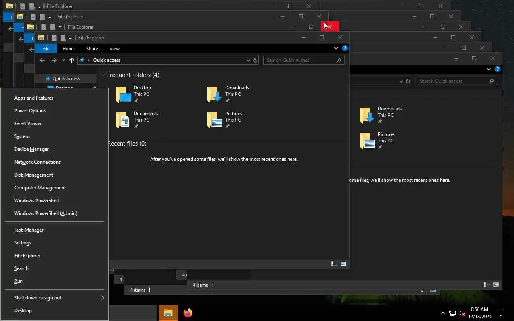Click search box in background right window
Screen dimensions: 514x321
[x=457, y=81]
